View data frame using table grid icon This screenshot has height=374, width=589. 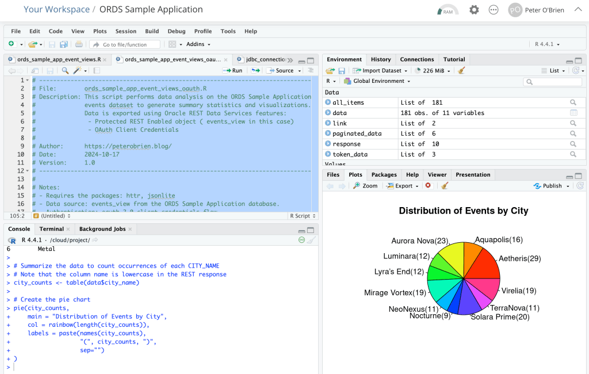point(573,113)
